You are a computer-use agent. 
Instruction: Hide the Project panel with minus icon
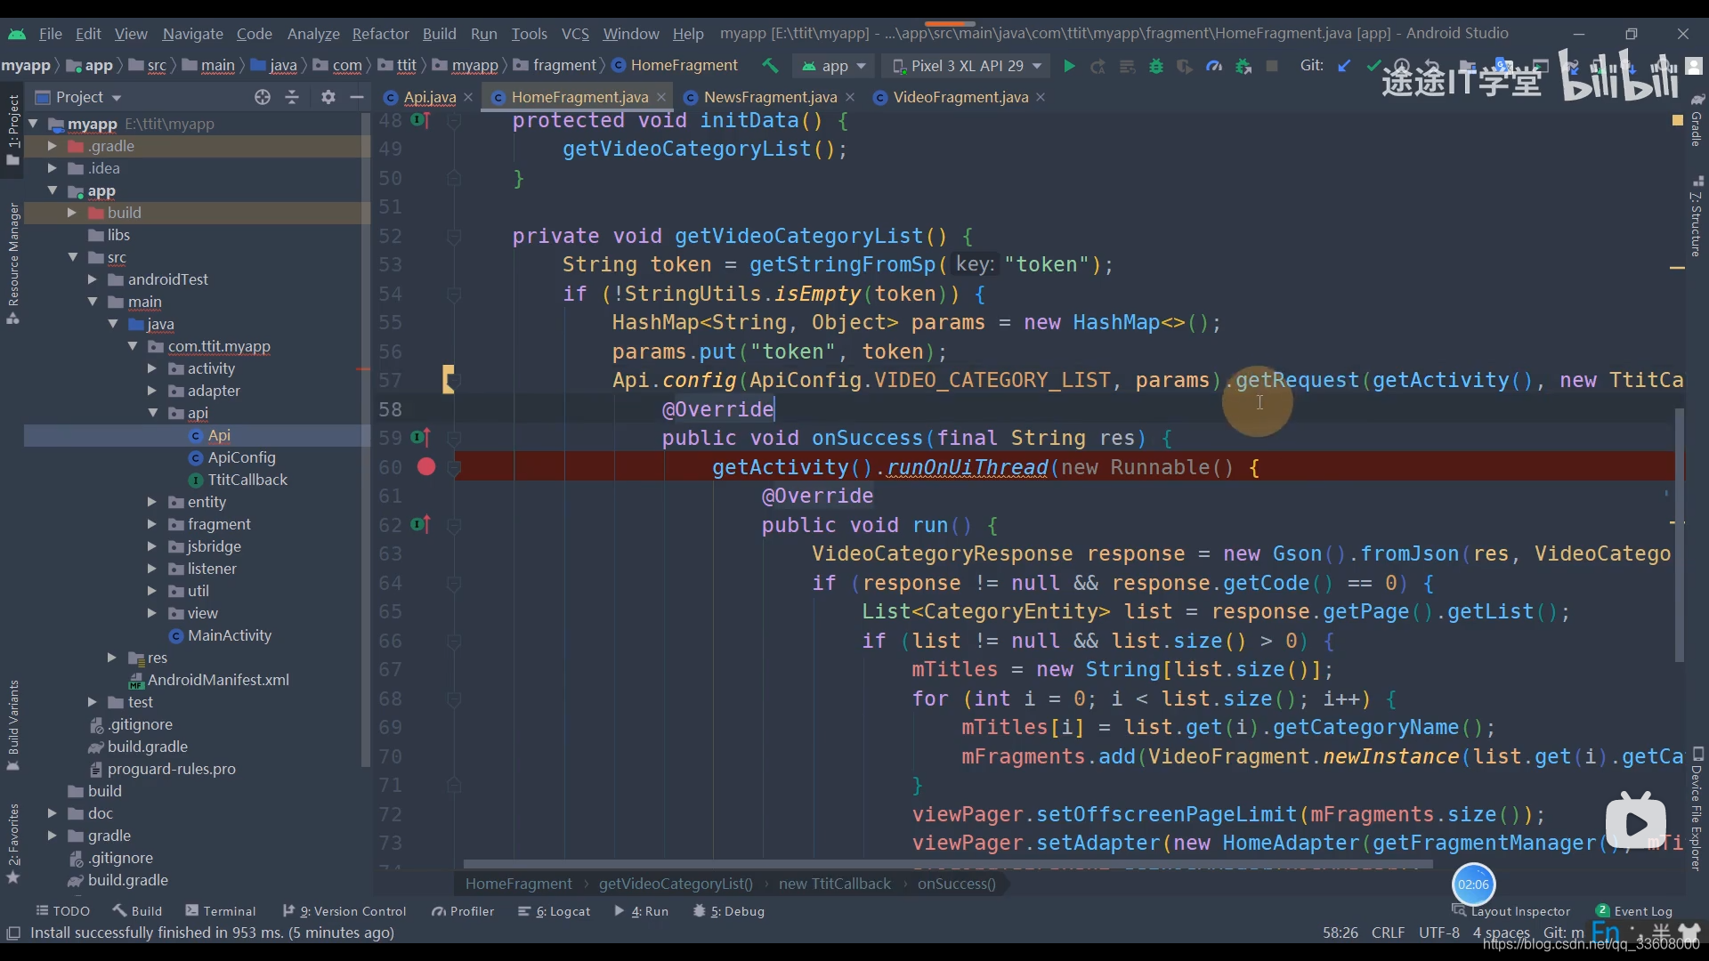pos(357,97)
